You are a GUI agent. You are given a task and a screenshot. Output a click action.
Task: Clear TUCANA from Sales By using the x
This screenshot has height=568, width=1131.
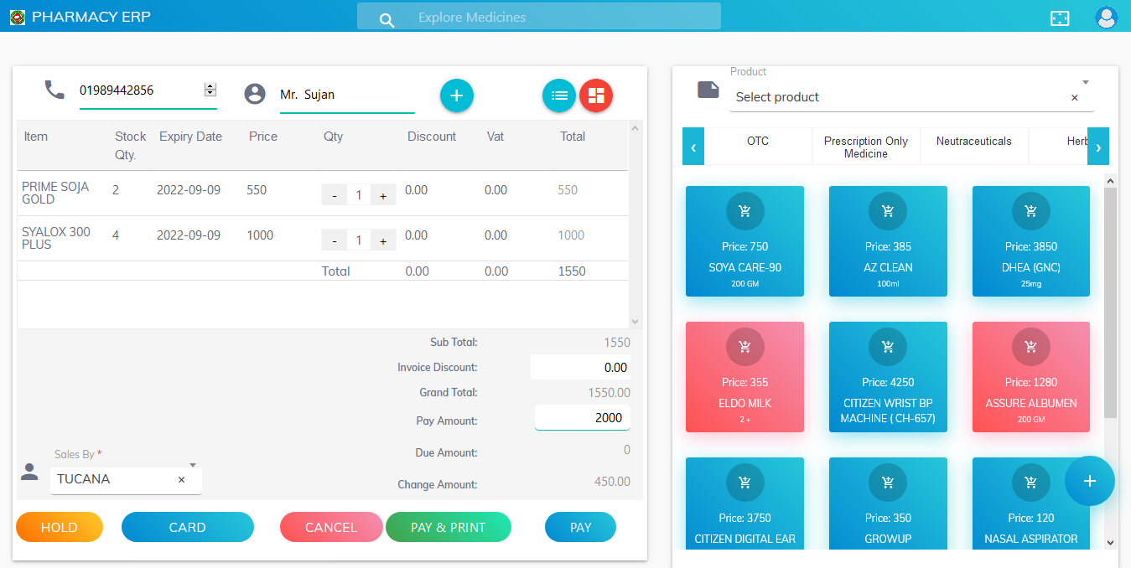[x=181, y=479]
